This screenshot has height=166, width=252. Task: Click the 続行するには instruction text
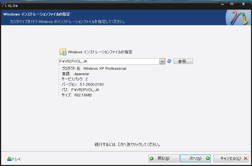(127, 144)
